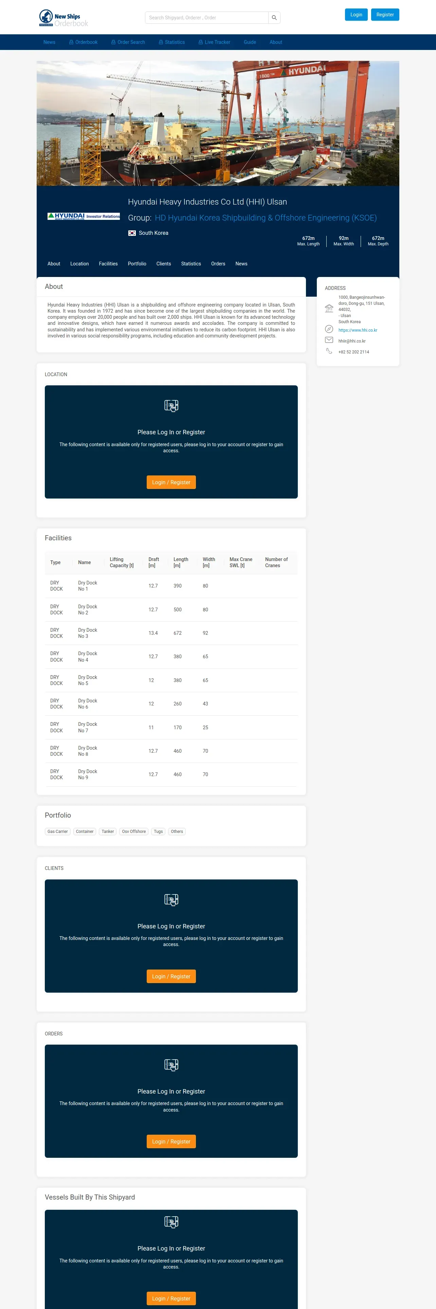Image resolution: width=436 pixels, height=1309 pixels.
Task: Click the +82 52 202 2114 phone number
Action: coord(354,352)
